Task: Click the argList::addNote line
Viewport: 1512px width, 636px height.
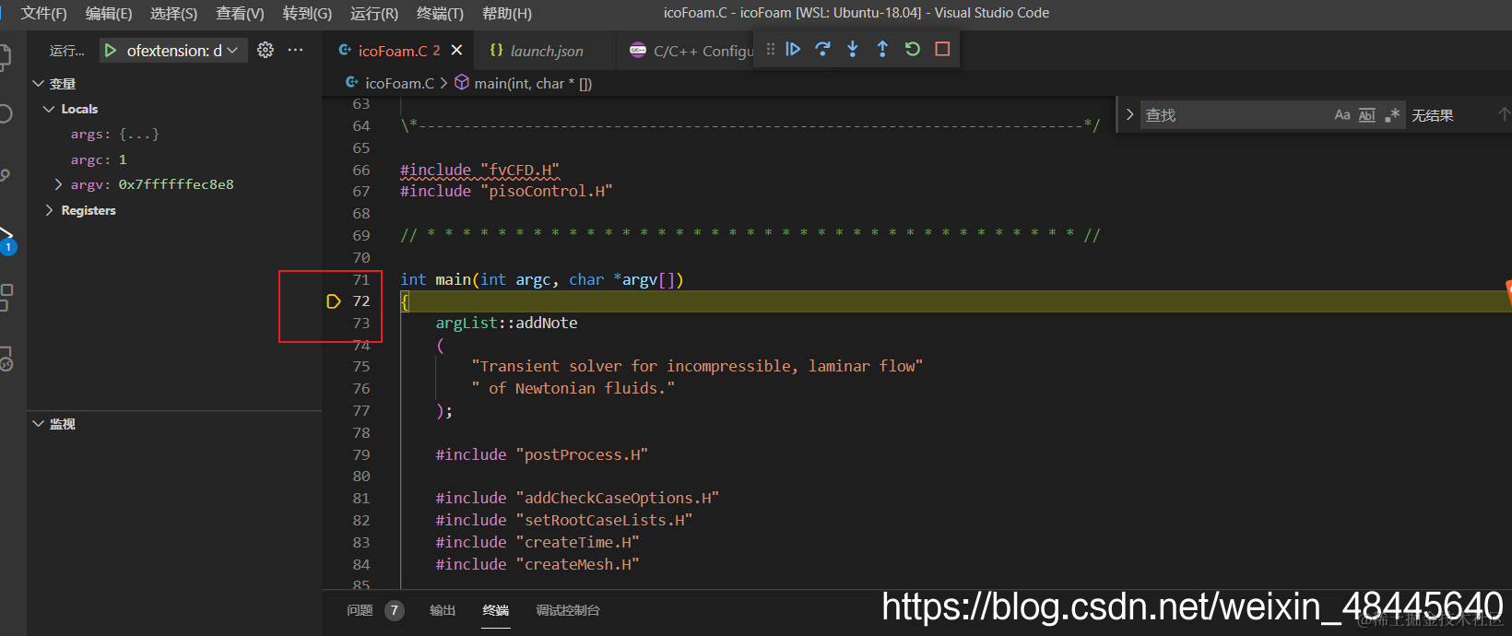Action: pos(507,323)
